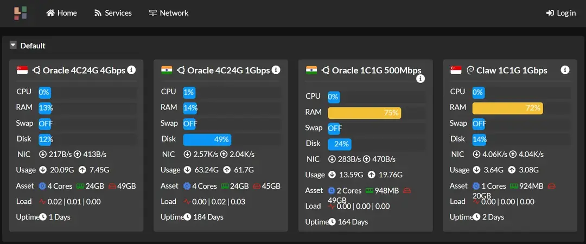
Task: Click the uptime clock icon showing 184 Days
Action: point(187,217)
